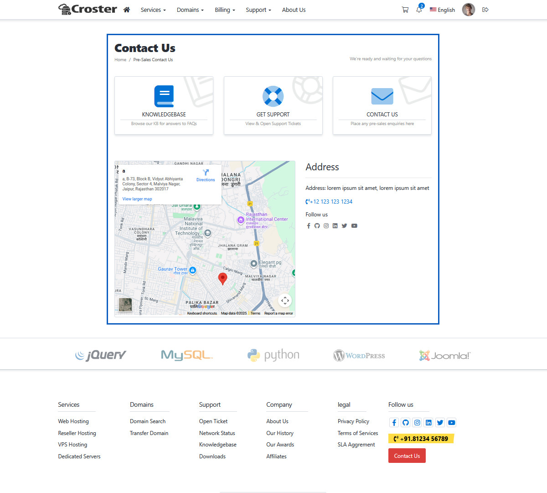Open notifications bell icon
This screenshot has height=493, width=547.
coord(419,10)
